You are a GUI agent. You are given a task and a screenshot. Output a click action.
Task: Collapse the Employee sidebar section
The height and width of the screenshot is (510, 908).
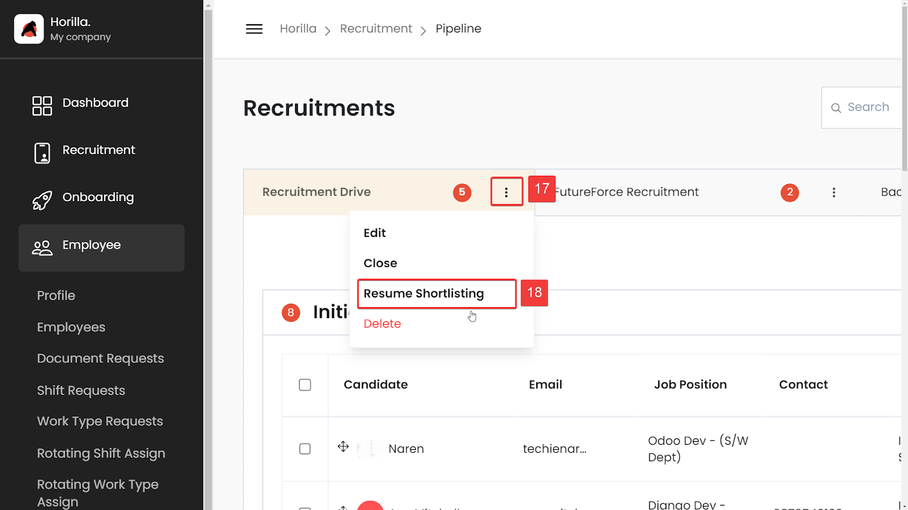coord(102,248)
